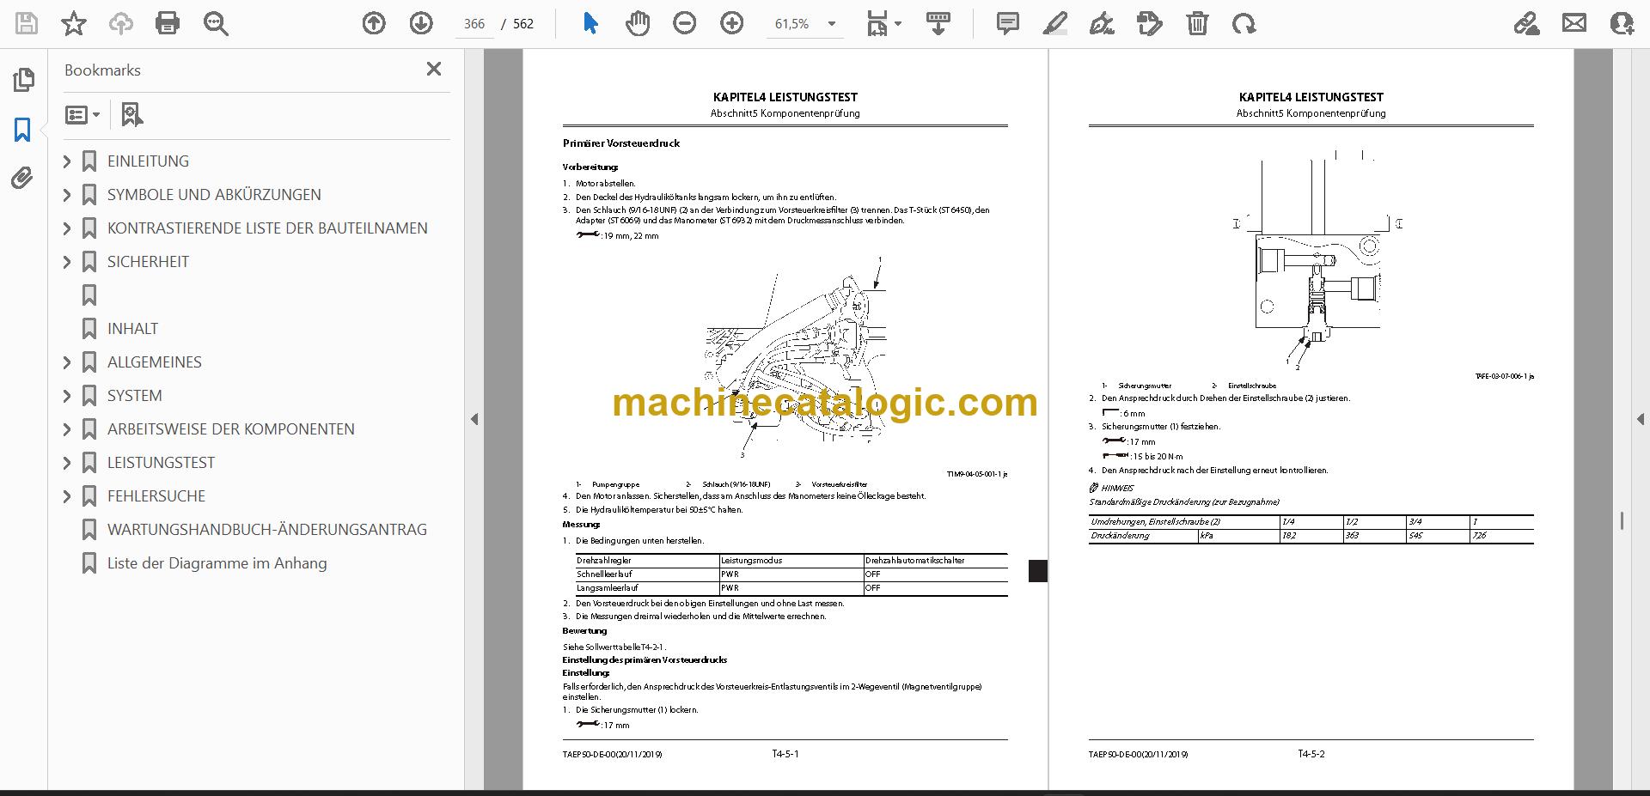Select the Hand pan tool
The width and height of the screenshot is (1650, 796).
click(x=638, y=23)
